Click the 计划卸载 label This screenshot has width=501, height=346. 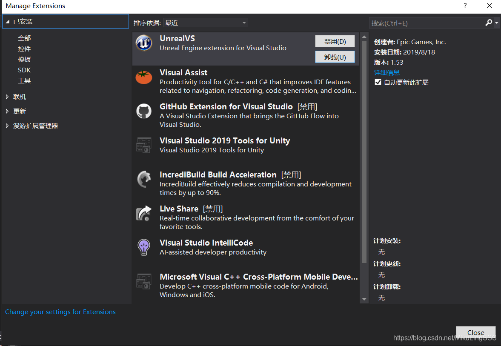point(387,287)
